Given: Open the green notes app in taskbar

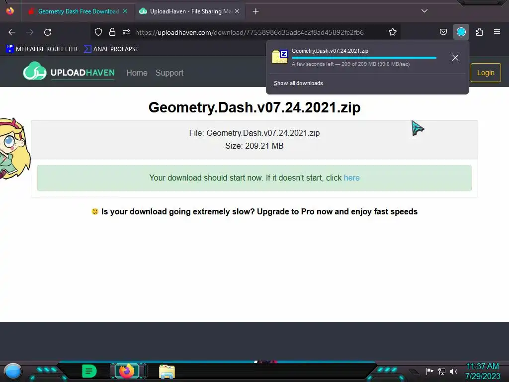Looking at the screenshot, I should point(89,371).
